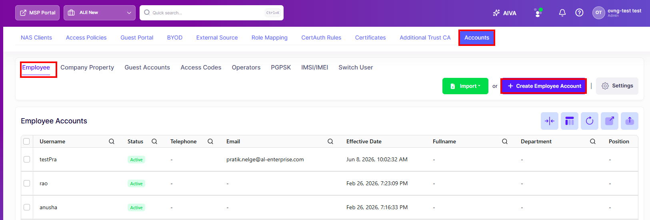650x220 pixels.
Task: Check the rao row checkbox
Action: [x=27, y=183]
